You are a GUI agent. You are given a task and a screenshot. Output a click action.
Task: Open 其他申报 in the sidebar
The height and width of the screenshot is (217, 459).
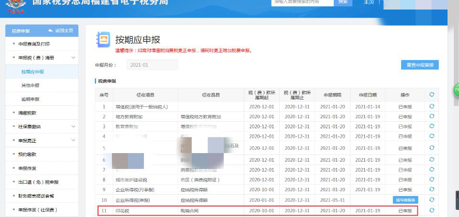(x=31, y=85)
